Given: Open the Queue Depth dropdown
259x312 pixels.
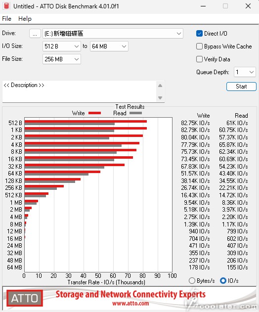Looking at the screenshot, I should point(245,72).
